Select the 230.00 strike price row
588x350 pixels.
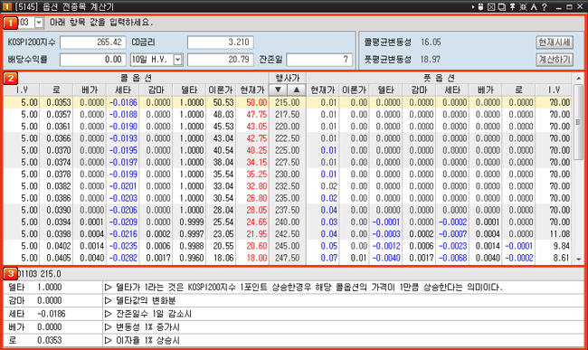288,175
